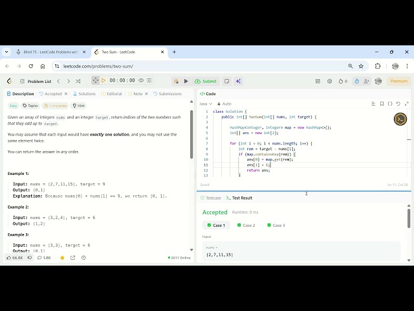
Task: Open the timer settings sliders icon
Action: [149, 80]
